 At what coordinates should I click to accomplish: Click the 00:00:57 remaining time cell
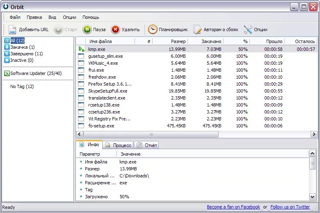click(306, 49)
